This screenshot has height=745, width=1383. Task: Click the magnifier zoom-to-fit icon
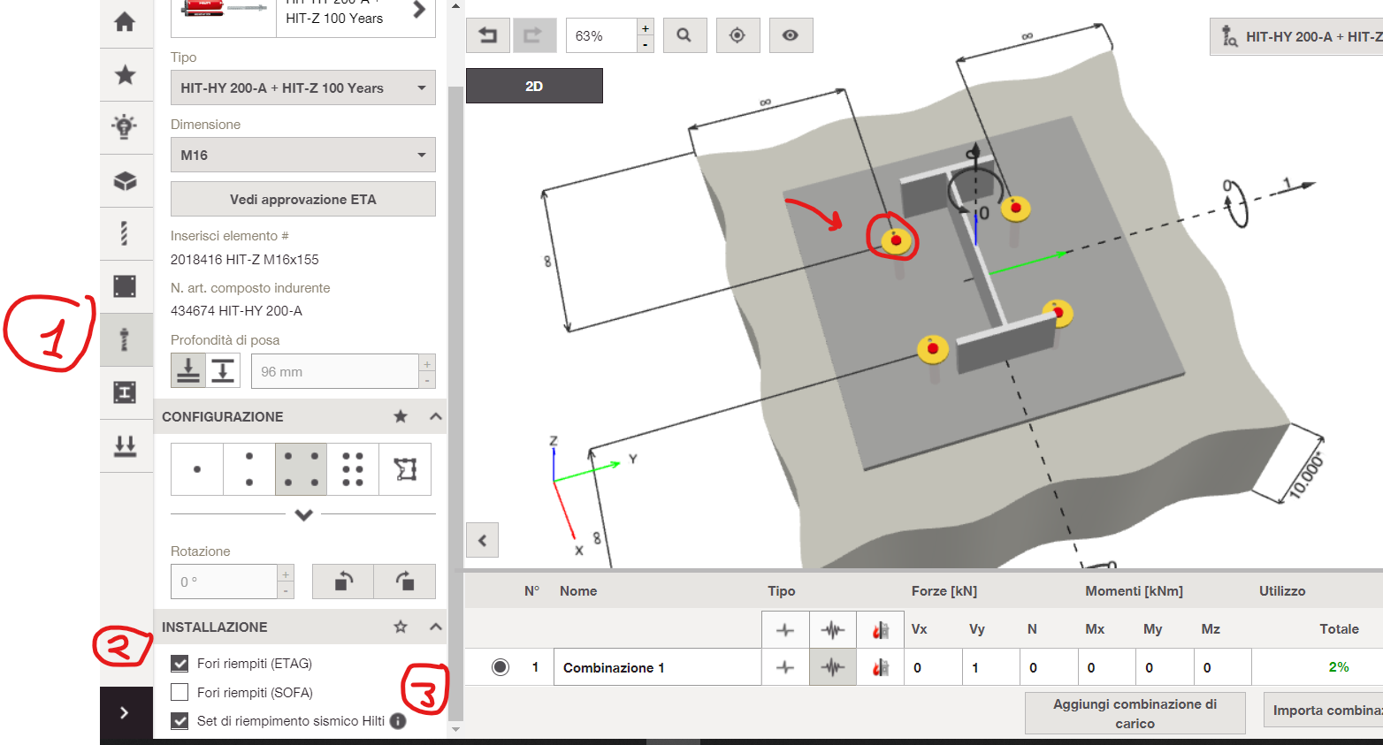coord(684,35)
